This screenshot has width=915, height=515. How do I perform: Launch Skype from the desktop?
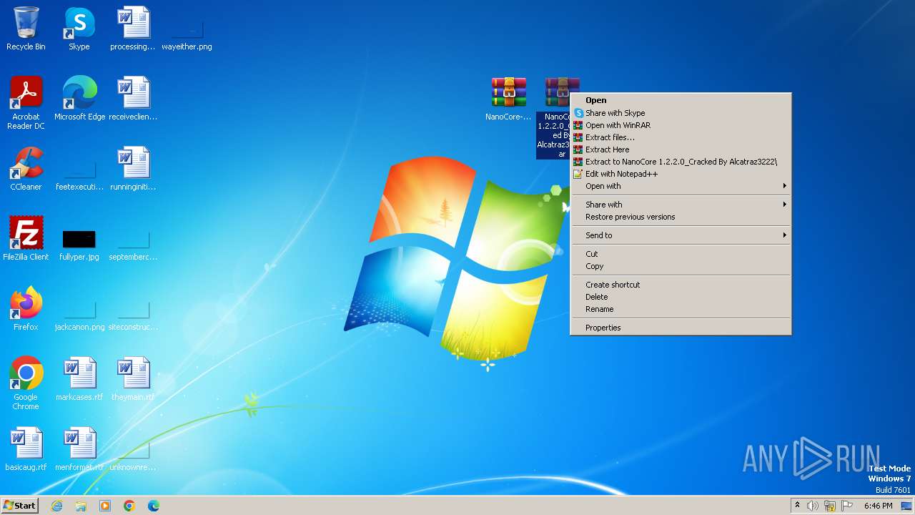pos(79,29)
